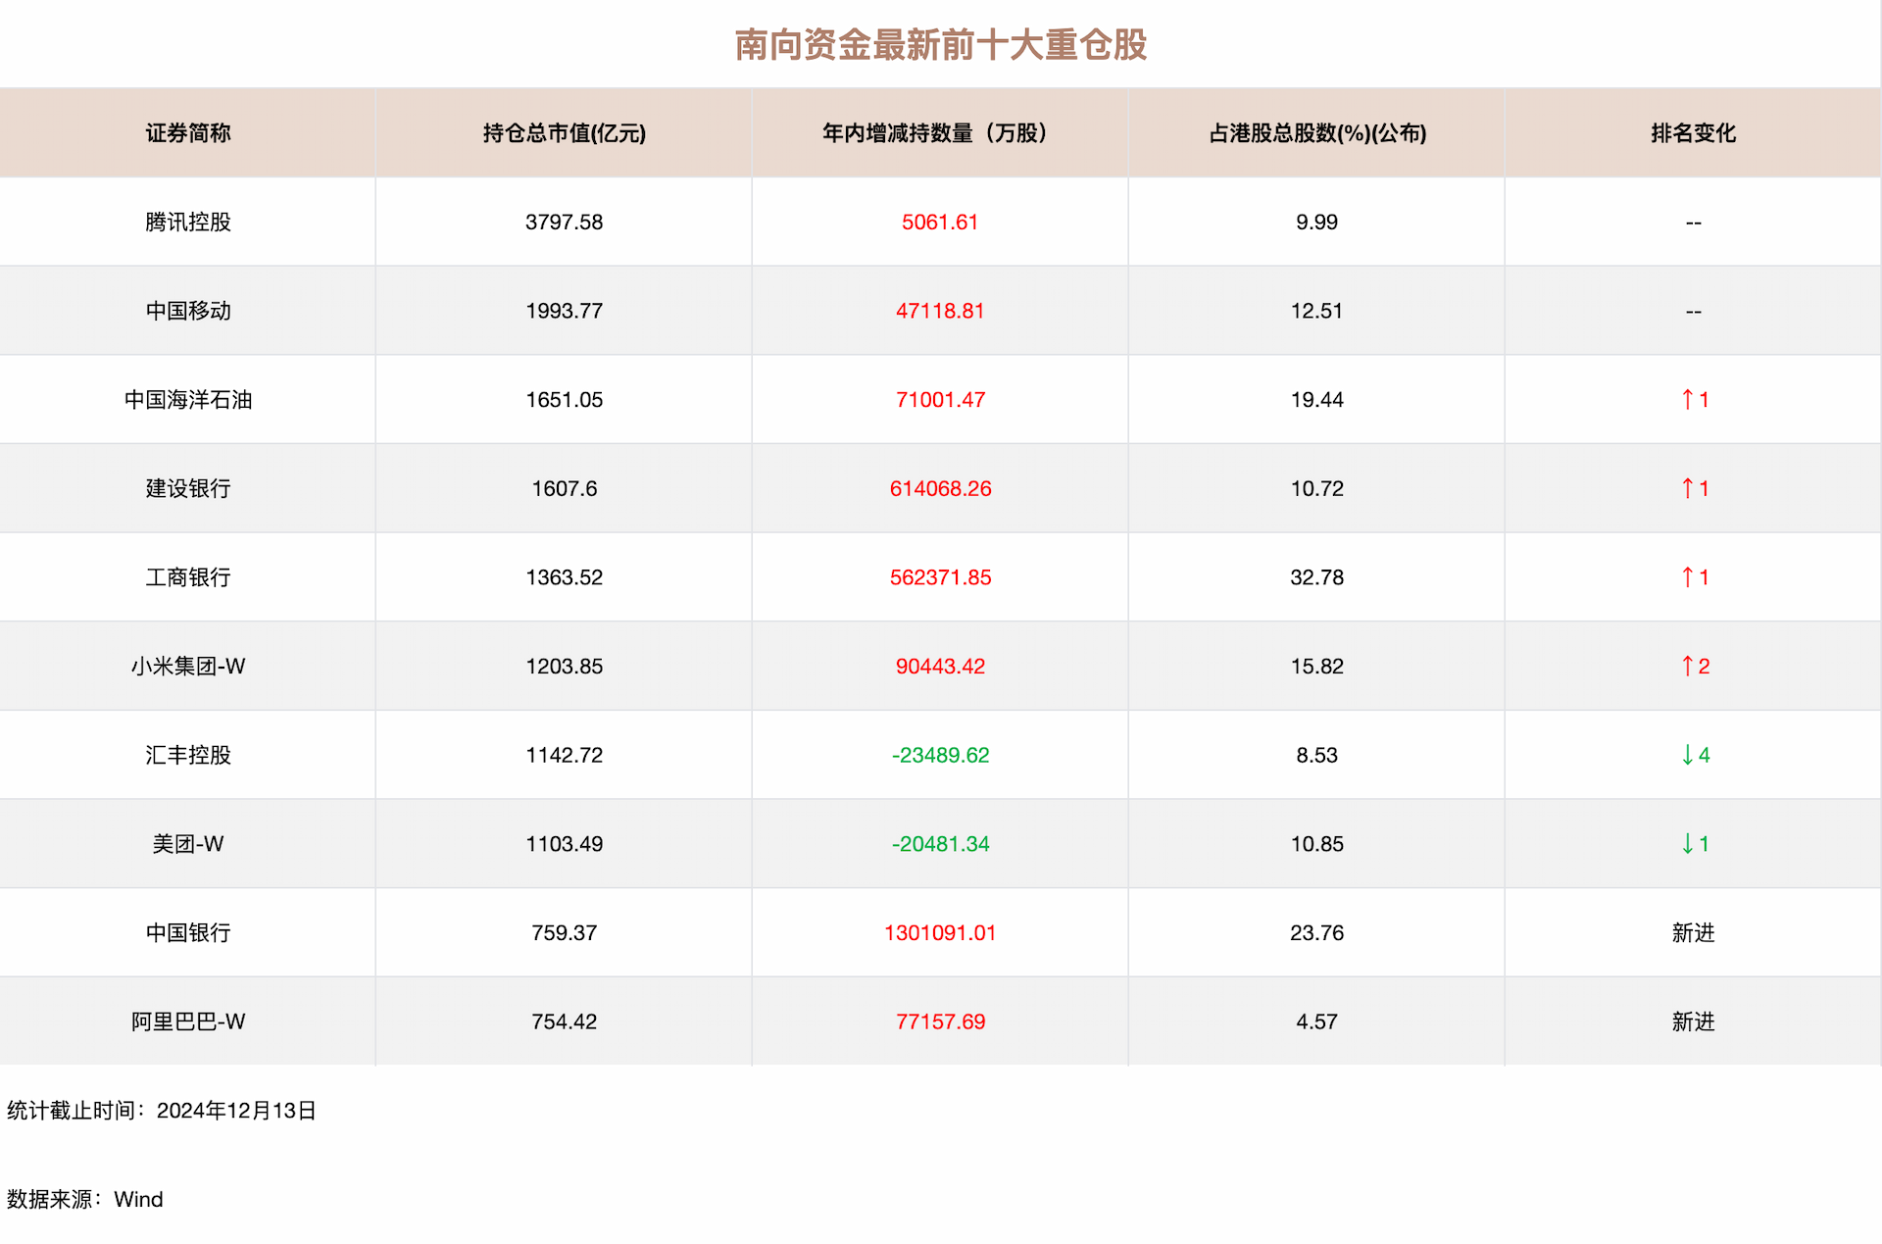Click the 排名变化 column header

pyautogui.click(x=1693, y=133)
